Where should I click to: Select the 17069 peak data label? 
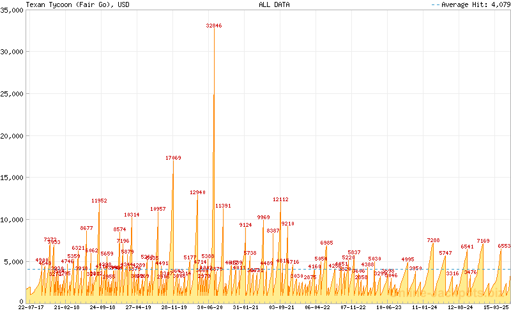pos(173,158)
